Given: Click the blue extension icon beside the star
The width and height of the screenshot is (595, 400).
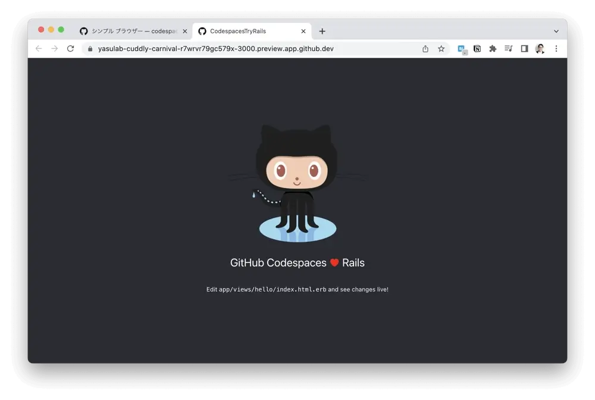Looking at the screenshot, I should (x=462, y=49).
